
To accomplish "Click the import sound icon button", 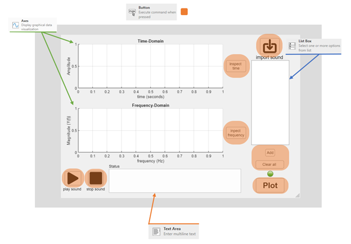I will tap(269, 46).
